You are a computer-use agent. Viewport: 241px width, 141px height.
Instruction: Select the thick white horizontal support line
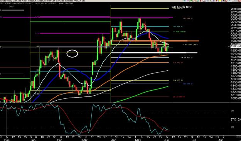point(154,53)
